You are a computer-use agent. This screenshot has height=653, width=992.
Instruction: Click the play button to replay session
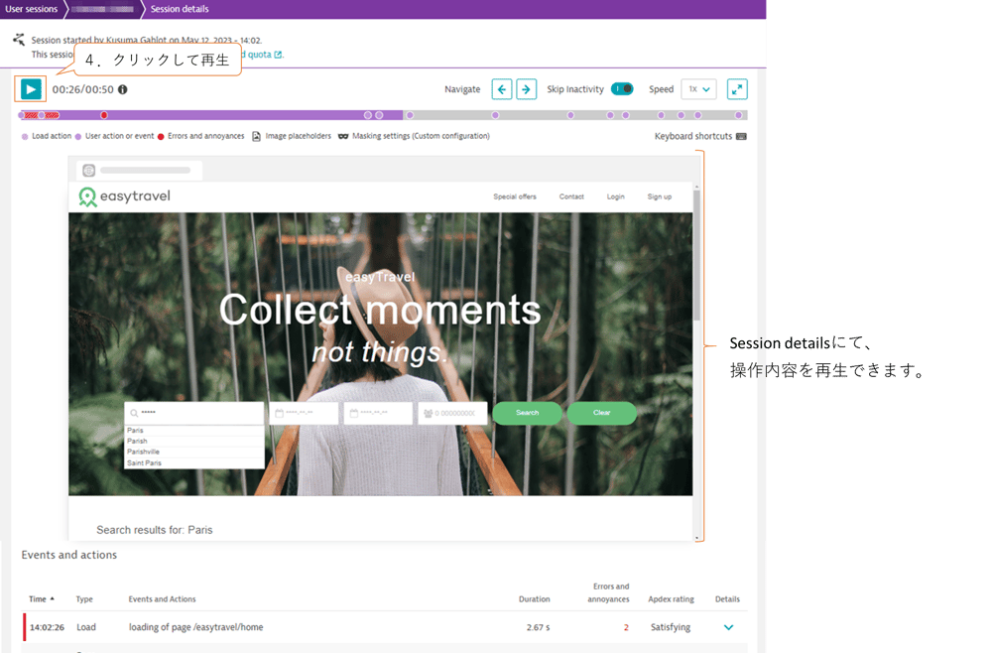pos(31,89)
